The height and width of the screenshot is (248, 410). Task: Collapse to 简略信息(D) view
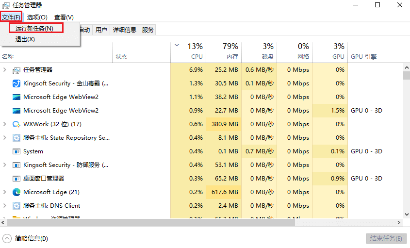25,238
